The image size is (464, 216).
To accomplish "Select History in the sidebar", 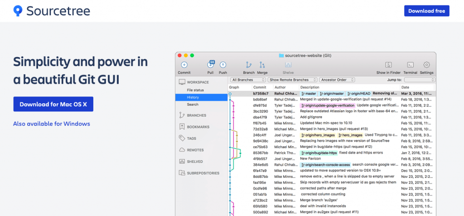I will [x=201, y=97].
